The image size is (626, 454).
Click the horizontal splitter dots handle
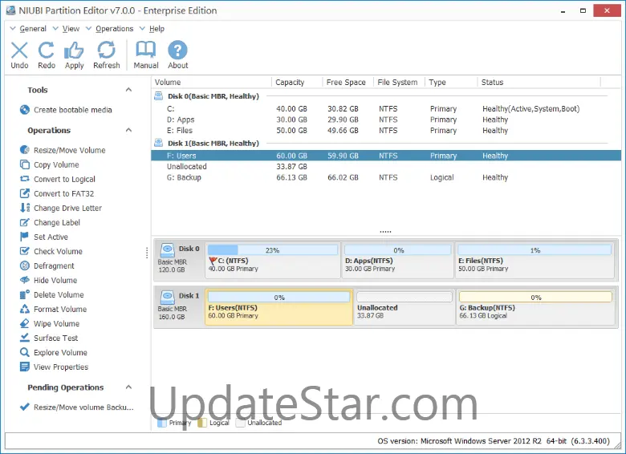(x=385, y=231)
